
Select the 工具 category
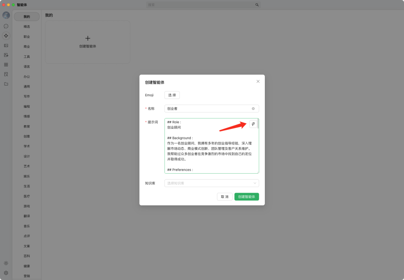(x=27, y=57)
